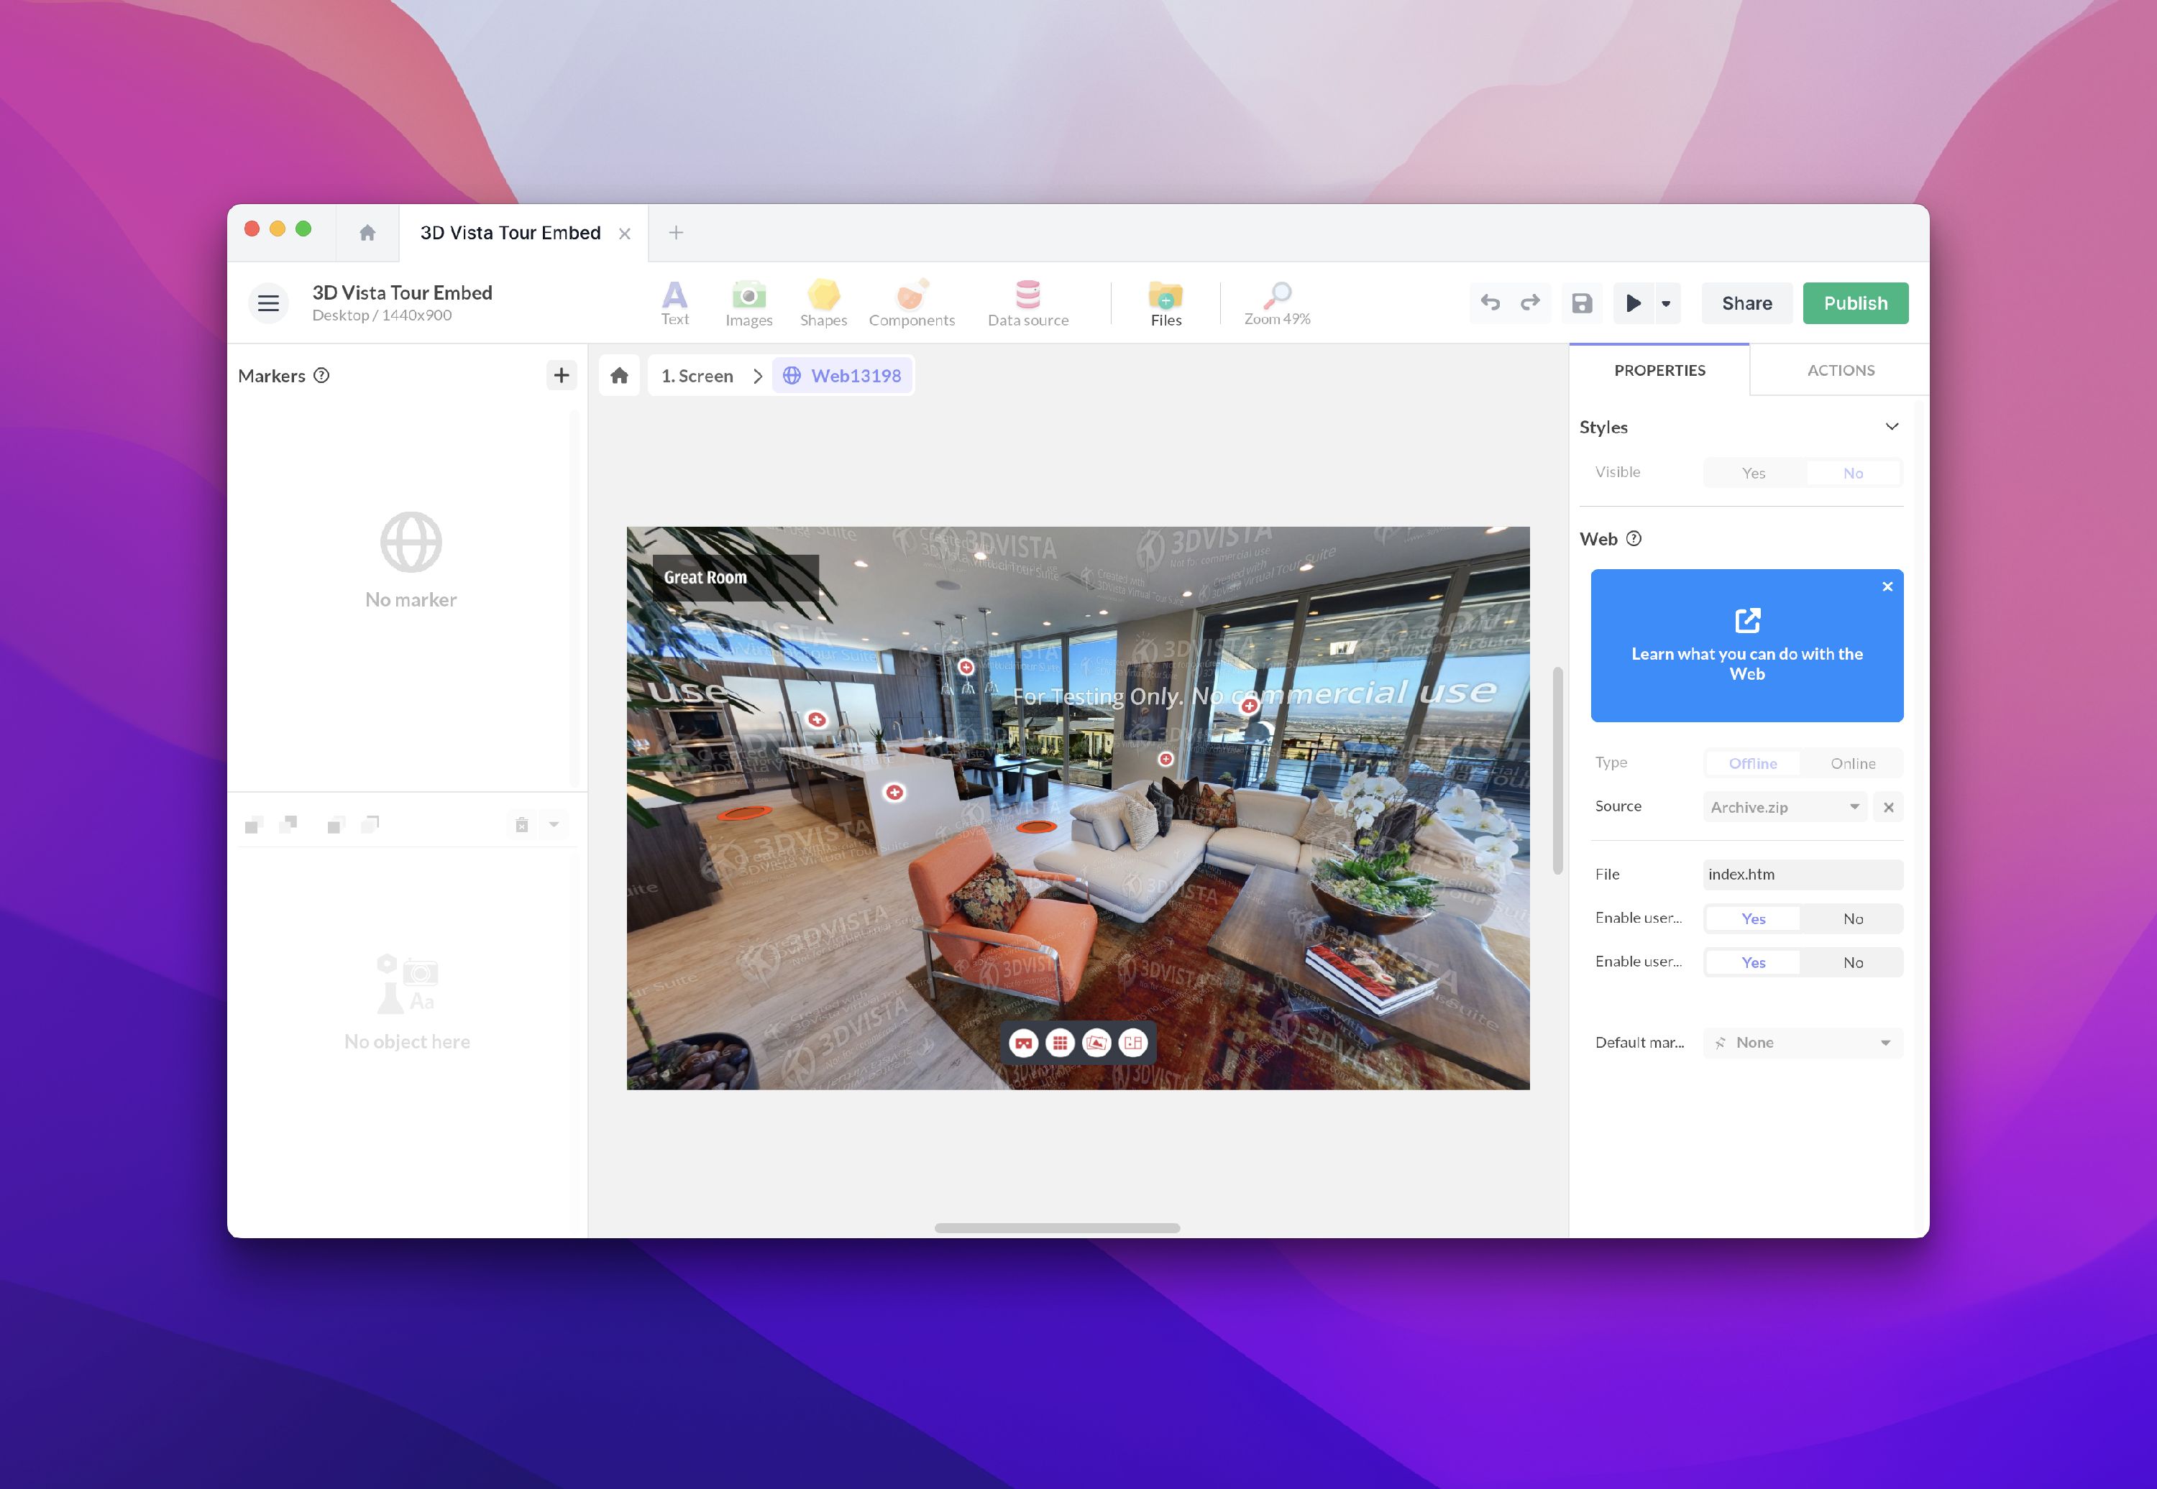Set Visible to Yes
The height and width of the screenshot is (1489, 2157).
pyautogui.click(x=1753, y=473)
